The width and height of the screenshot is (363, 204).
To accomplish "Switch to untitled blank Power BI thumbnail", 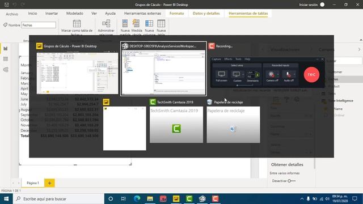I will click(x=125, y=129).
